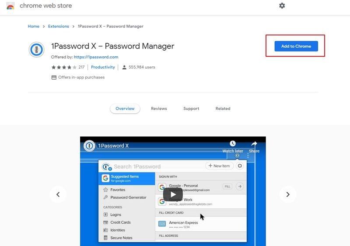Viewport: 350px width, 246px height.
Task: Switch to the Support tab
Action: (191, 109)
